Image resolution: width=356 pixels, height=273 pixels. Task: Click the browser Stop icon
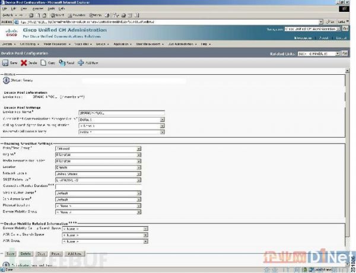pos(31,15)
